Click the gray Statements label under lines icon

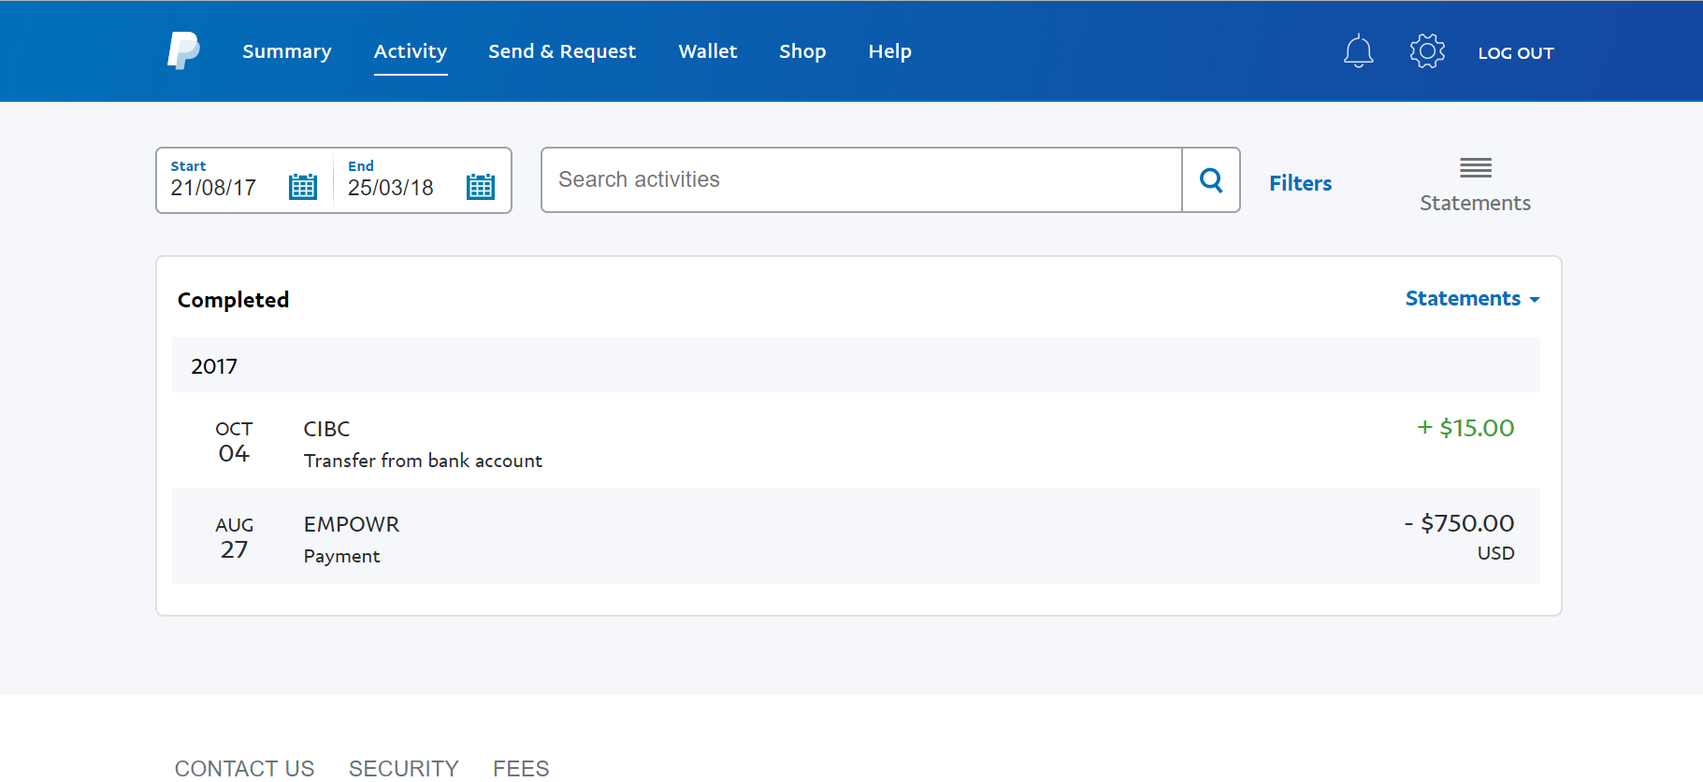(x=1475, y=203)
